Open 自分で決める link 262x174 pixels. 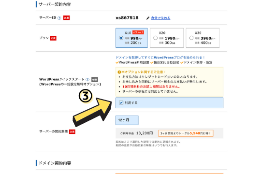tap(160, 18)
